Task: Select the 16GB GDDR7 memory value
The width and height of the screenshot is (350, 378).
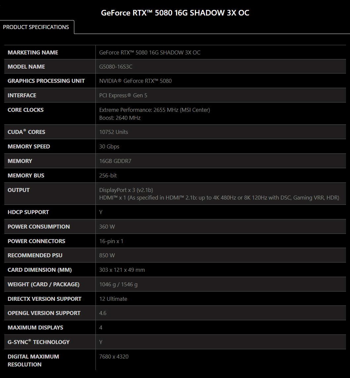Action: point(115,161)
